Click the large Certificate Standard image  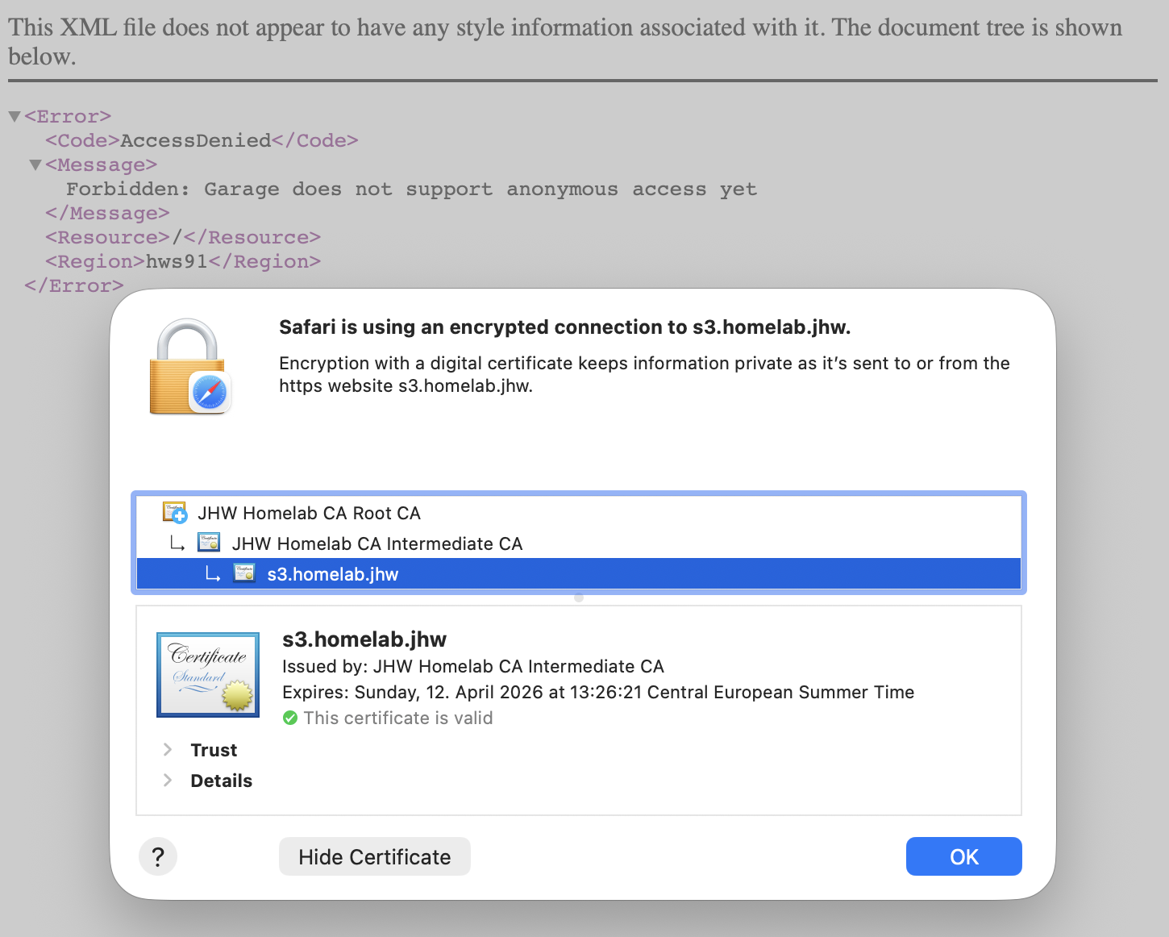(208, 675)
